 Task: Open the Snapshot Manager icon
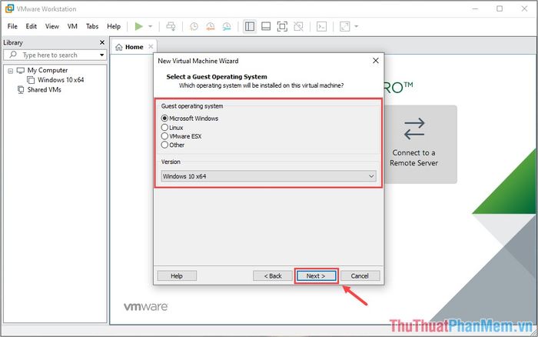point(227,26)
